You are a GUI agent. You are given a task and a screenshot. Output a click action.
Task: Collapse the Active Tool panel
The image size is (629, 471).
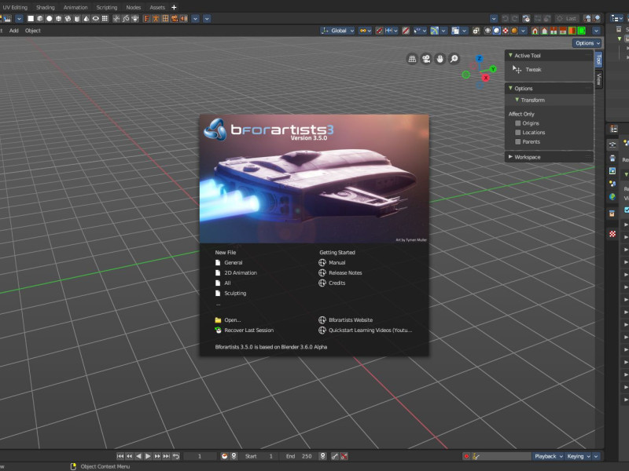click(x=510, y=55)
